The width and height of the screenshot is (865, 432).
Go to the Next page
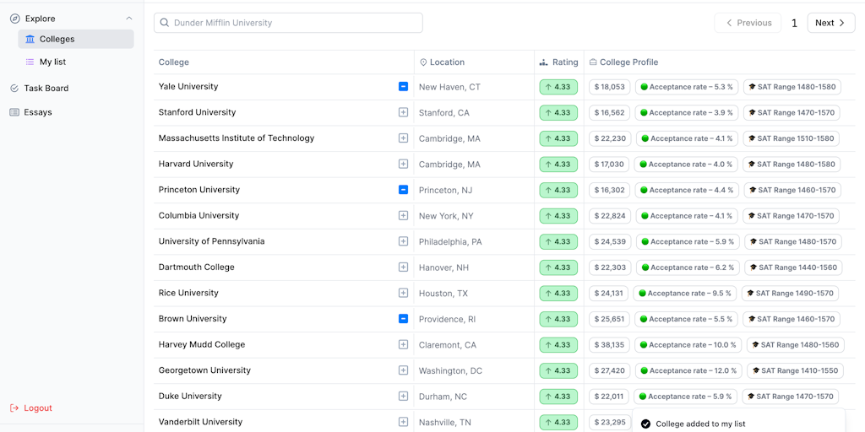click(831, 23)
